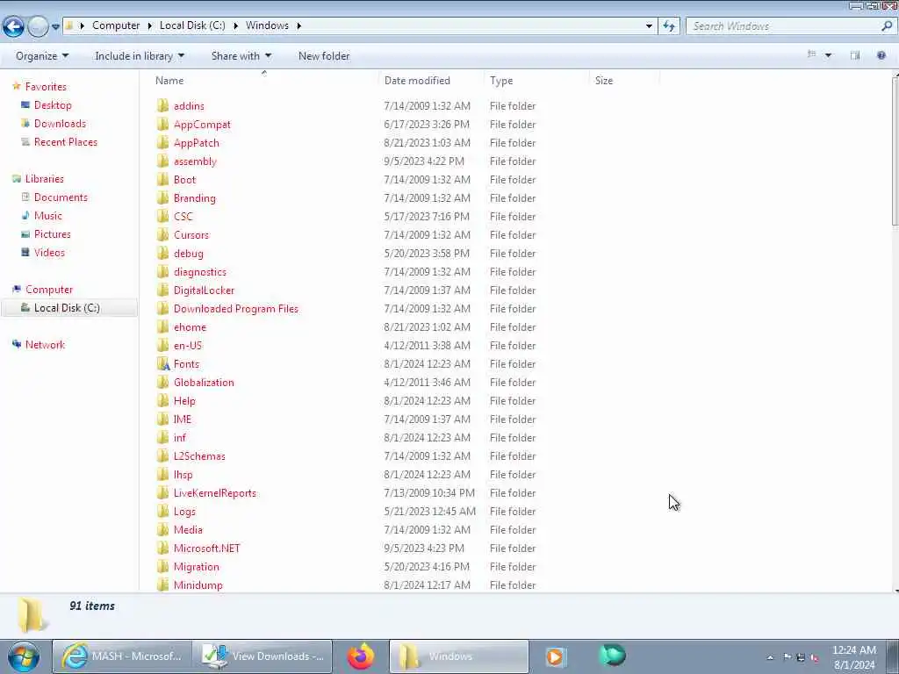Open the Organize menu
This screenshot has width=899, height=674.
[x=42, y=56]
